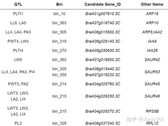Select the ARF10 gene name

click(x=152, y=23)
